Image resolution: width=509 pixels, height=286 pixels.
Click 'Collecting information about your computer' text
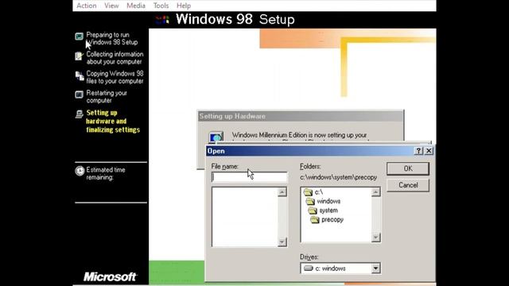(115, 58)
